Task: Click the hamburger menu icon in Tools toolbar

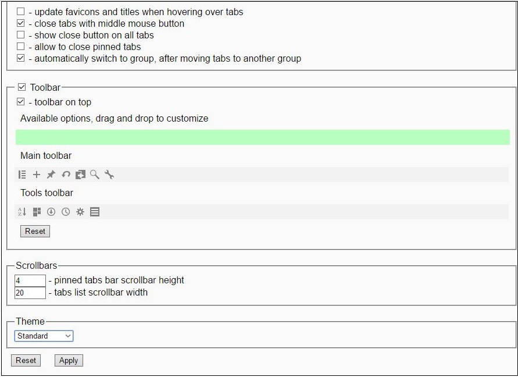Action: click(95, 212)
